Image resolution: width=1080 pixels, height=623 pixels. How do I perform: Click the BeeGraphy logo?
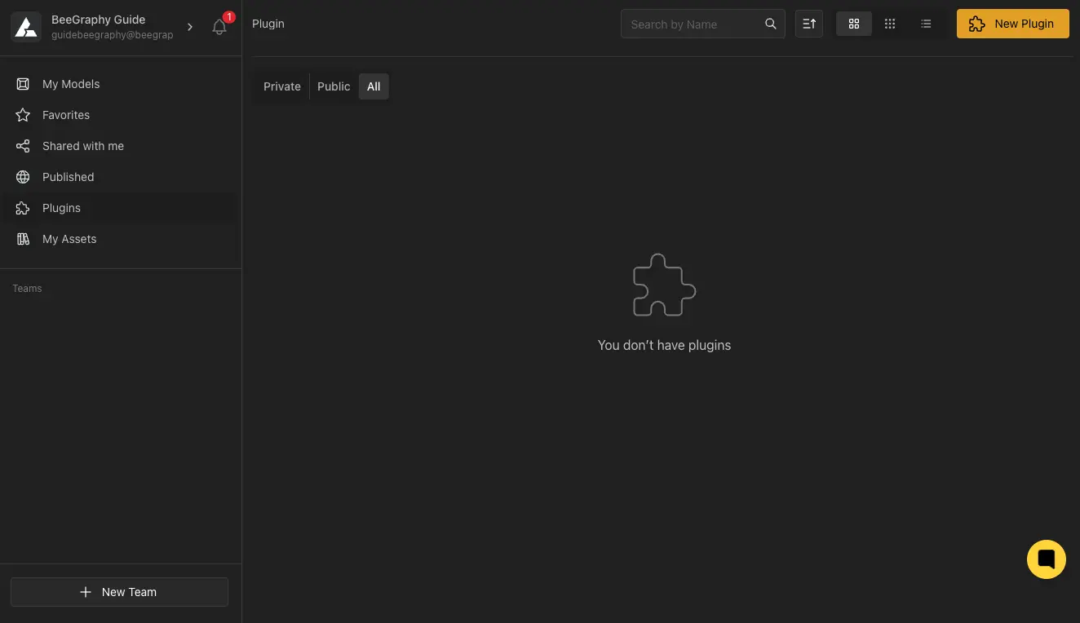[x=26, y=26]
